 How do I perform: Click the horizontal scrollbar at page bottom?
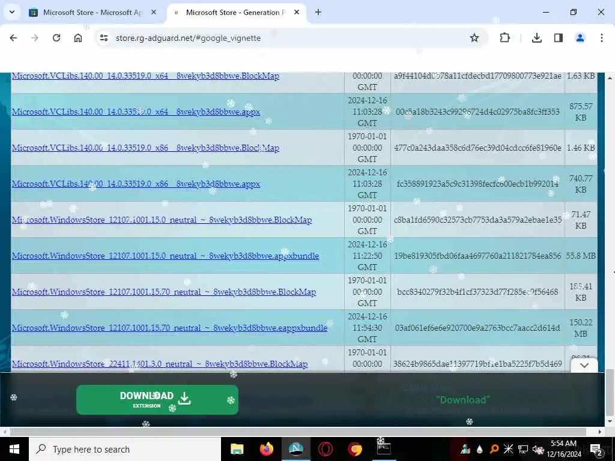click(298, 432)
